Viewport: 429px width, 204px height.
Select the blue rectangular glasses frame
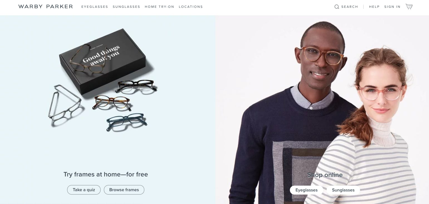[127, 121]
